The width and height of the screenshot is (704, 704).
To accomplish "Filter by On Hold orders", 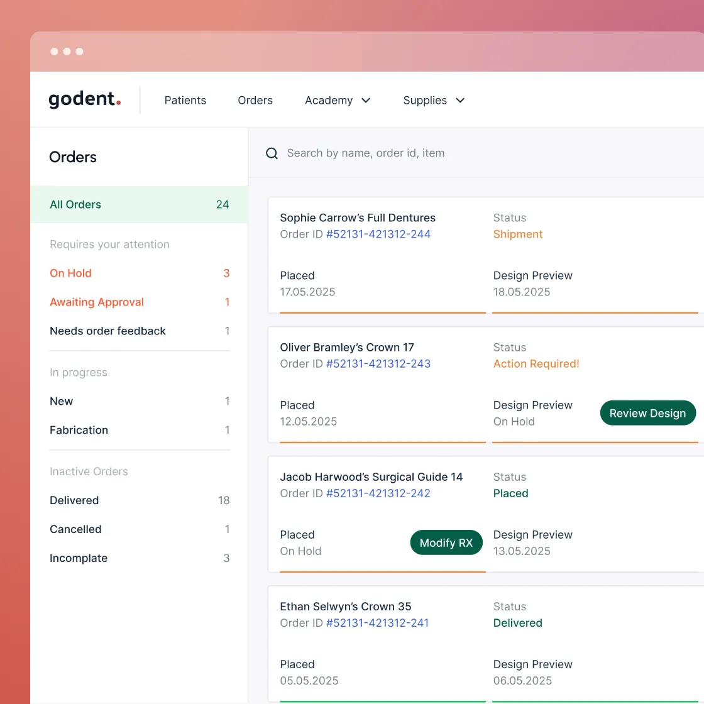I will pyautogui.click(x=139, y=273).
